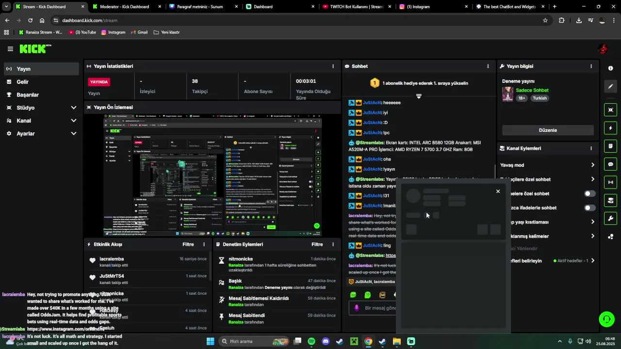Open Sohbet panel three-dot menu
This screenshot has height=349, width=621.
coord(488,66)
